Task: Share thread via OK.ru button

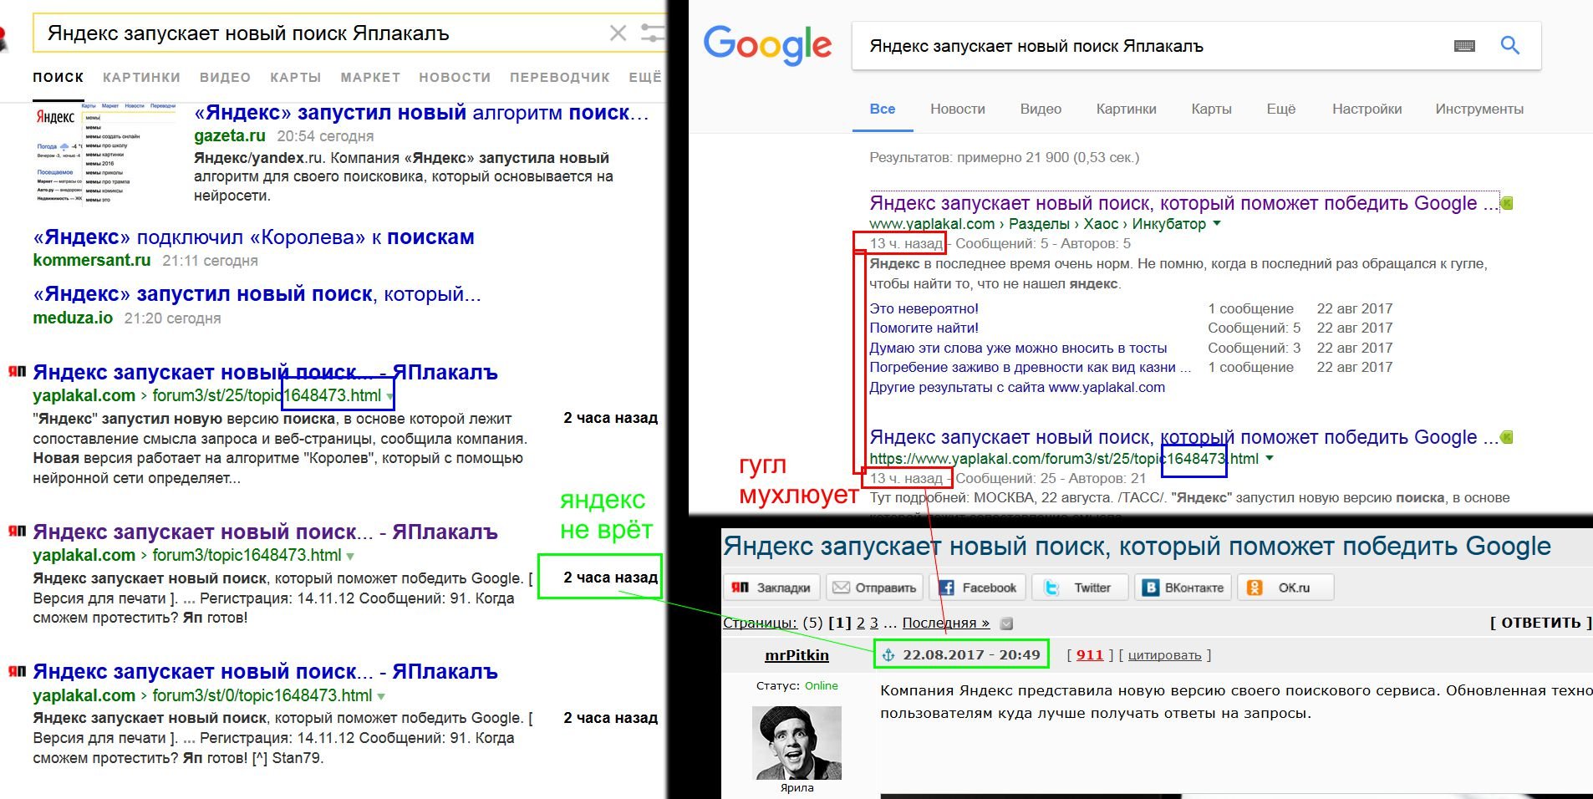Action: click(1285, 588)
